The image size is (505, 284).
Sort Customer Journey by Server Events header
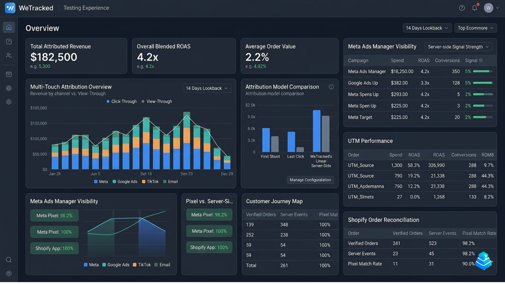click(294, 215)
